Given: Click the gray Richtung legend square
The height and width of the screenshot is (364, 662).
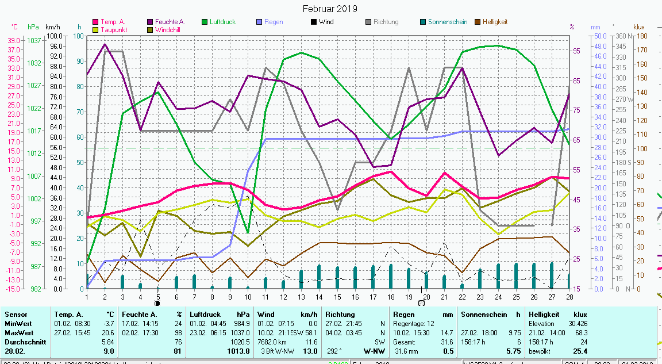Looking at the screenshot, I should tap(368, 22).
